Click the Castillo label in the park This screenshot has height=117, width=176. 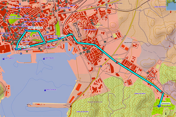click(36, 35)
